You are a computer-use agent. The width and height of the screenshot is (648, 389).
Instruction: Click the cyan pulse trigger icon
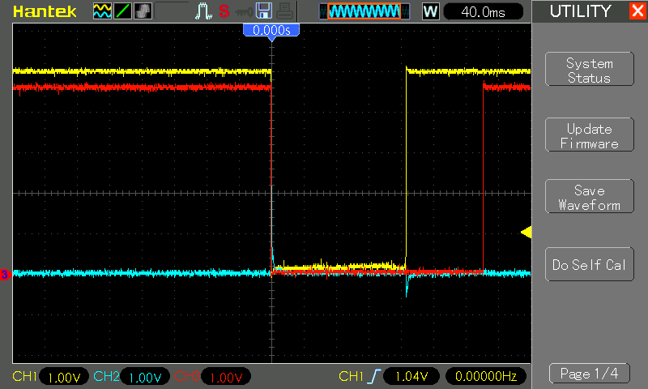pos(203,11)
